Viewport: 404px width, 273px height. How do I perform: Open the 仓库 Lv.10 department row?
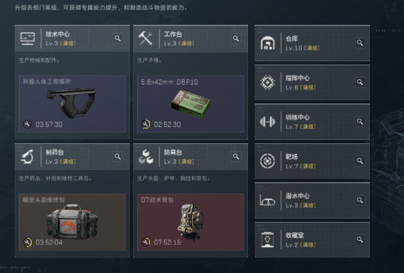tap(312, 43)
